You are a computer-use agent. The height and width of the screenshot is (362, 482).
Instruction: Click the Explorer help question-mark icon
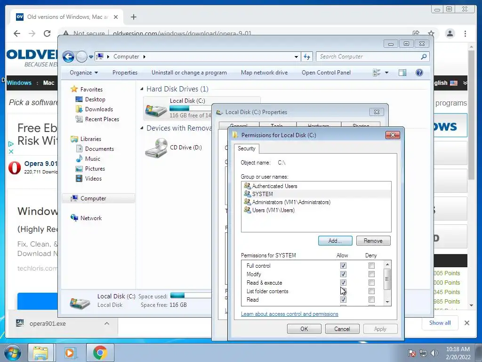click(x=419, y=73)
